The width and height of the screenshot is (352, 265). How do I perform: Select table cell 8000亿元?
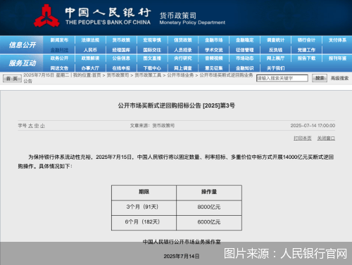click(209, 207)
